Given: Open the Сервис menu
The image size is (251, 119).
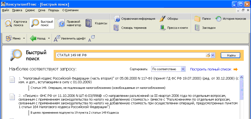Looking at the screenshot, I should (30, 10).
